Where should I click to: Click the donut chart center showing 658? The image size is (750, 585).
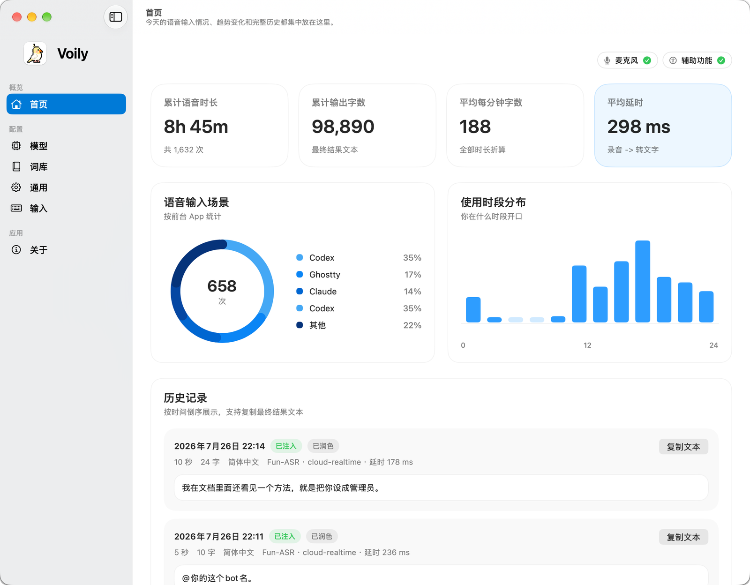click(222, 291)
